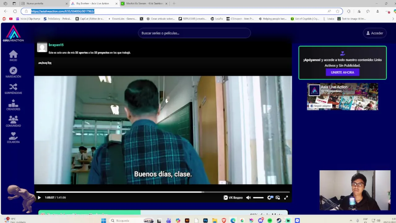Open Colabora sidebar section
396x223 pixels.
click(13, 138)
